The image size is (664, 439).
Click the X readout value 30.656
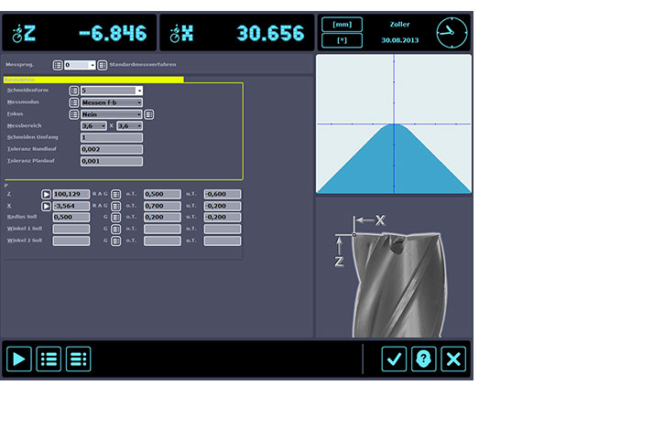(x=270, y=34)
